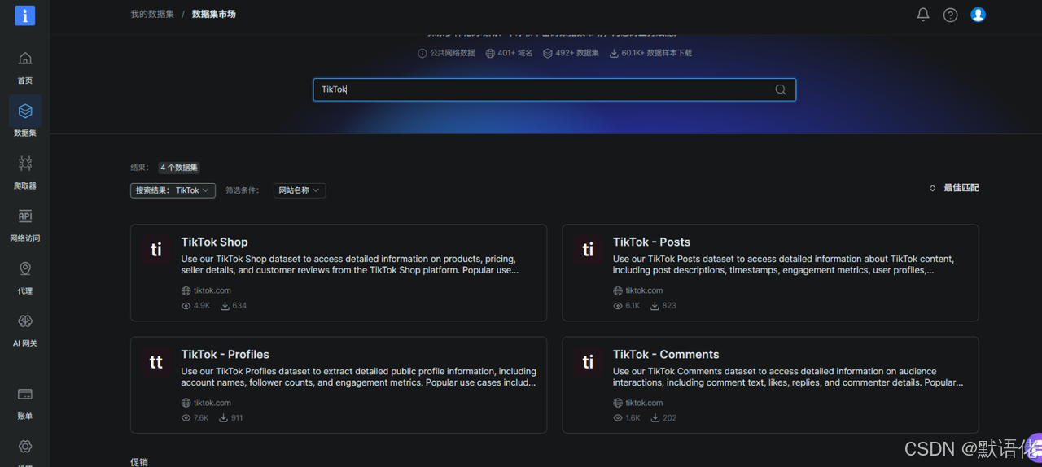Open the user account avatar
This screenshot has width=1042, height=467.
[x=979, y=15]
